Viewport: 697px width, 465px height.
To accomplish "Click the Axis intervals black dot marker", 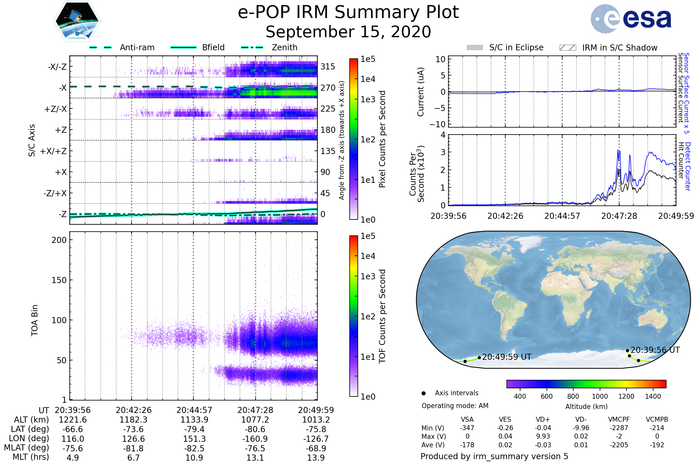I will 423,394.
